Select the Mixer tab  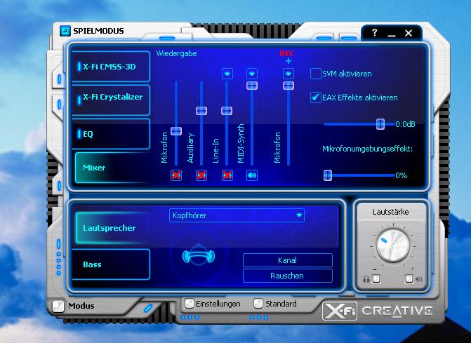coord(112,168)
